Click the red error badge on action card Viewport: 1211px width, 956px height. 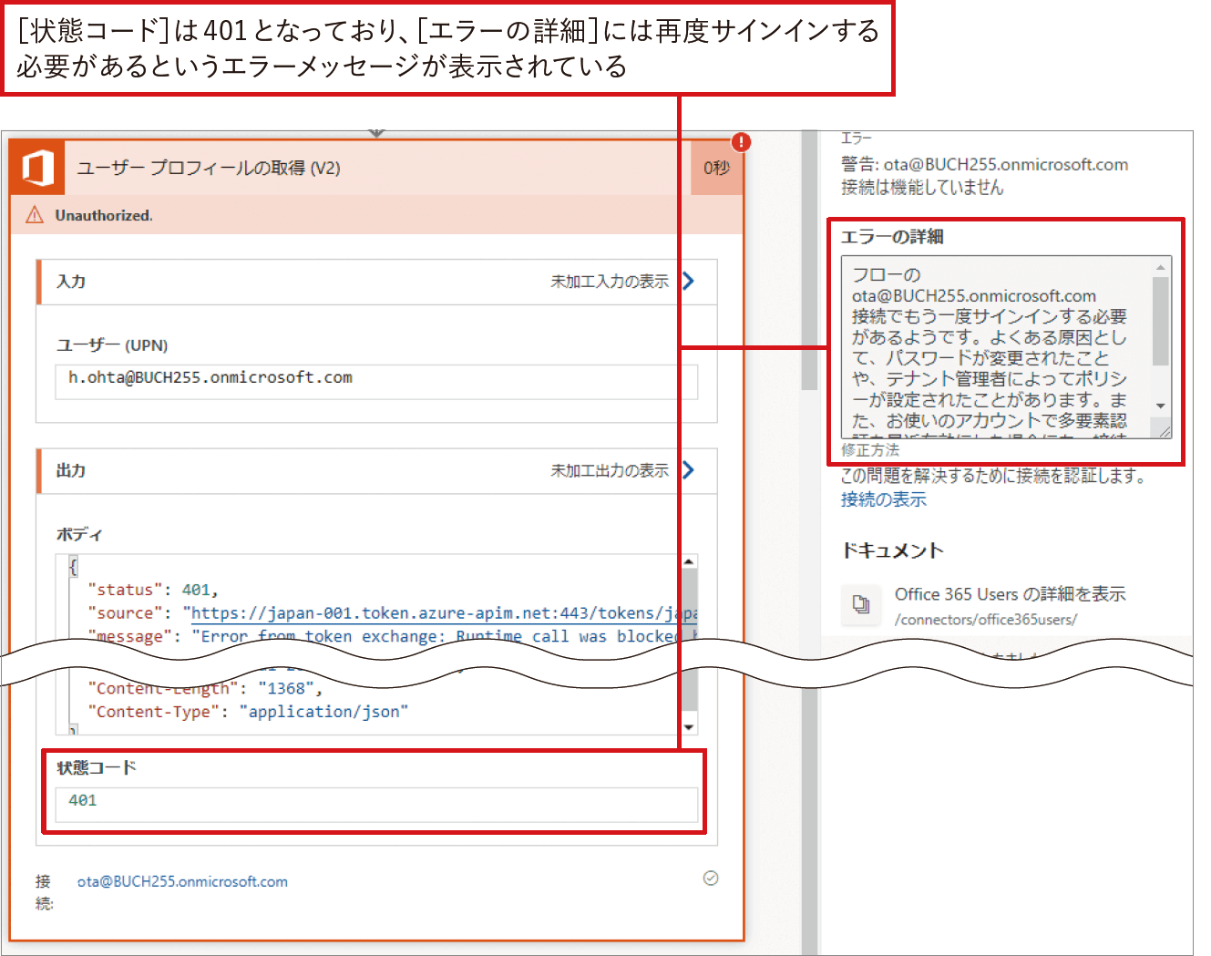[742, 142]
